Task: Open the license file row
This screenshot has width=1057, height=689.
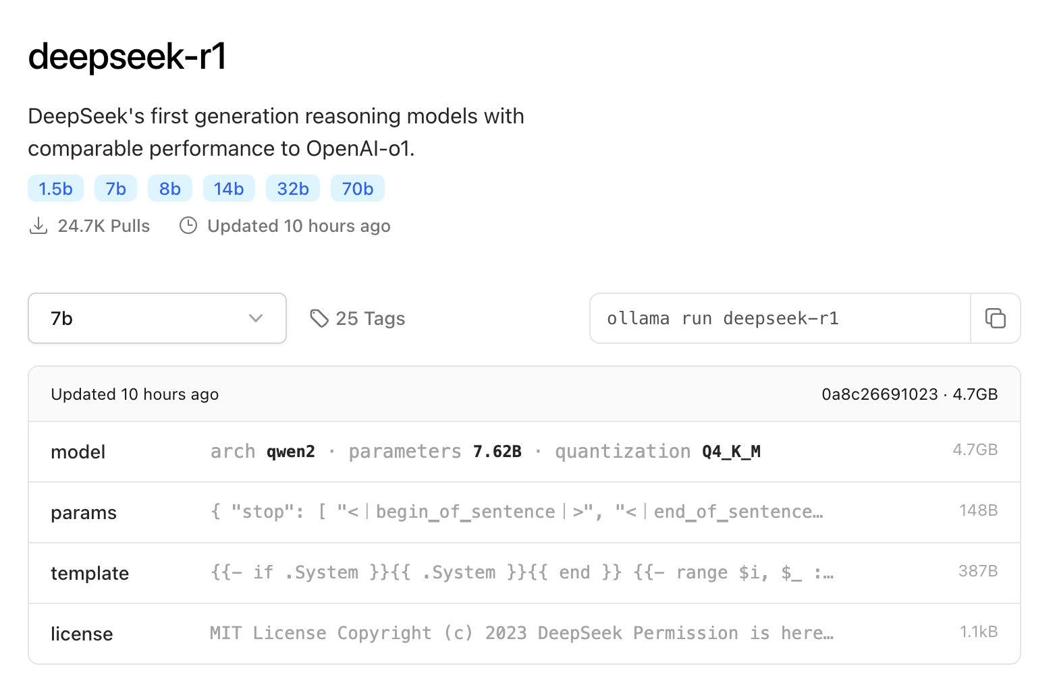Action: coord(524,634)
